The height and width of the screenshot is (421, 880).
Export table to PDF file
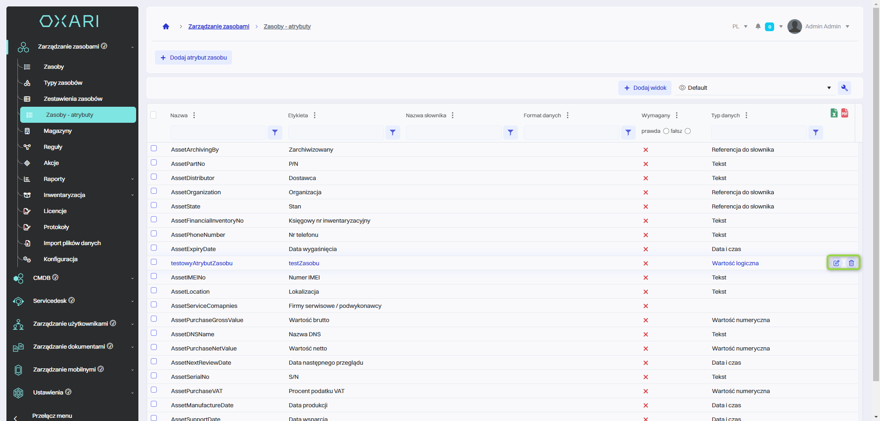[x=845, y=113]
